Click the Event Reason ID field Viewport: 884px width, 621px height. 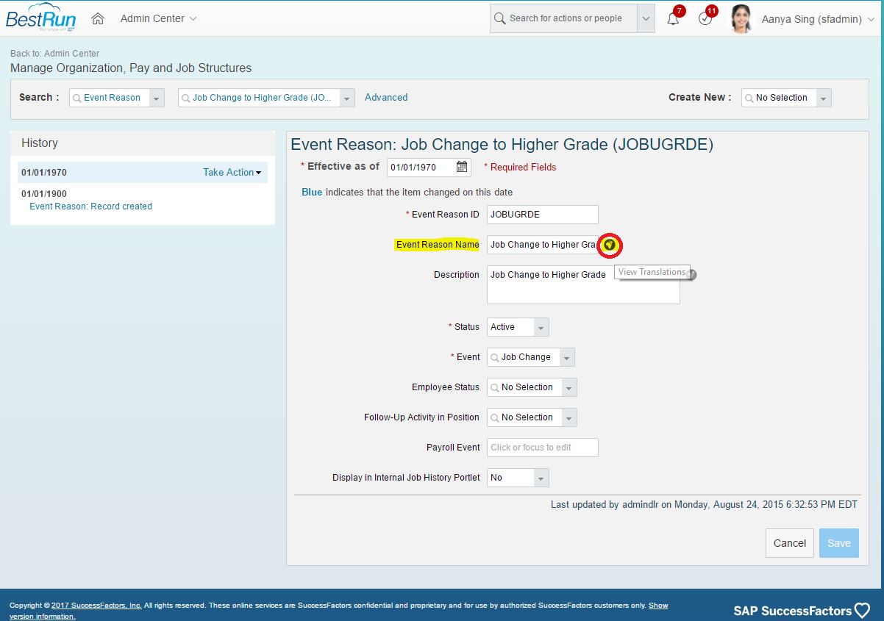tap(543, 215)
